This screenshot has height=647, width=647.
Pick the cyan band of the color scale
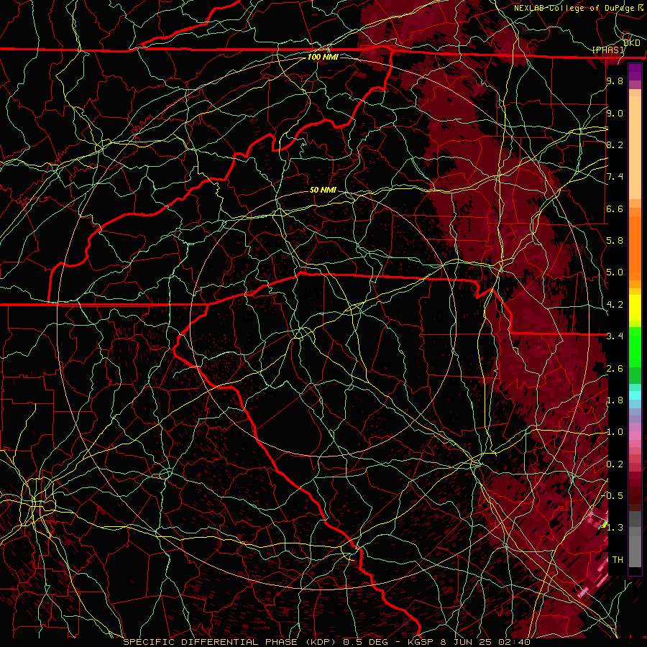click(x=635, y=395)
